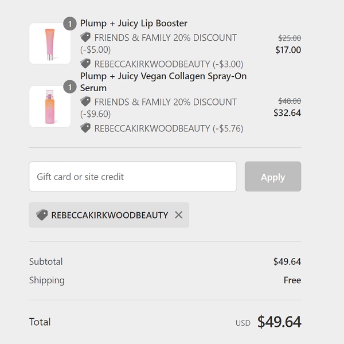Click the $17.00 Lip Booster price
The width and height of the screenshot is (344, 344).
(288, 50)
